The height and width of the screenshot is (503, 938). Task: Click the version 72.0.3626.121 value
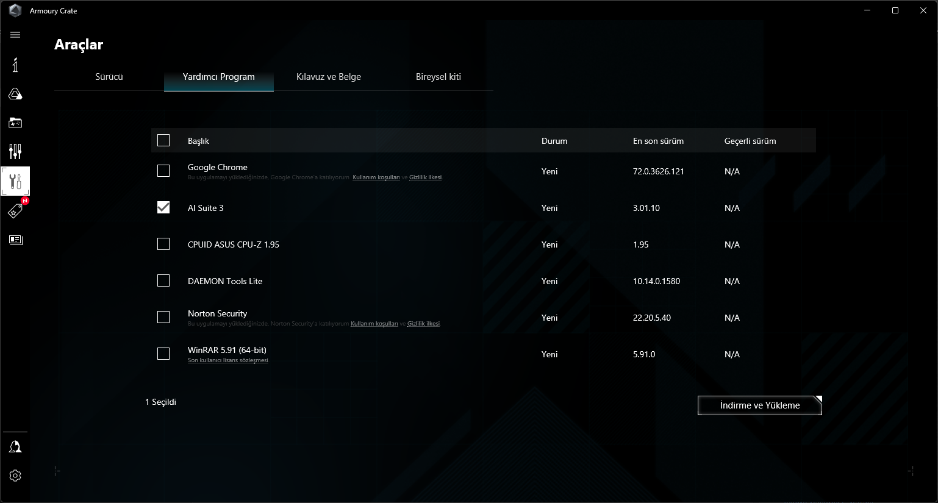(x=659, y=171)
